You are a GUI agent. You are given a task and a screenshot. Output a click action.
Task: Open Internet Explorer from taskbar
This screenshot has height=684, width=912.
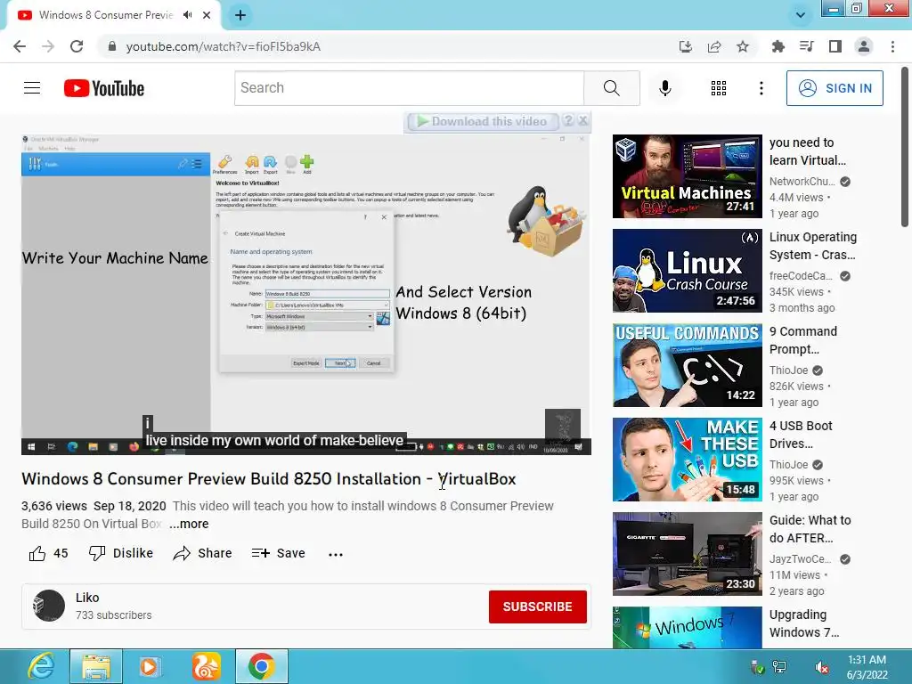(x=41, y=666)
